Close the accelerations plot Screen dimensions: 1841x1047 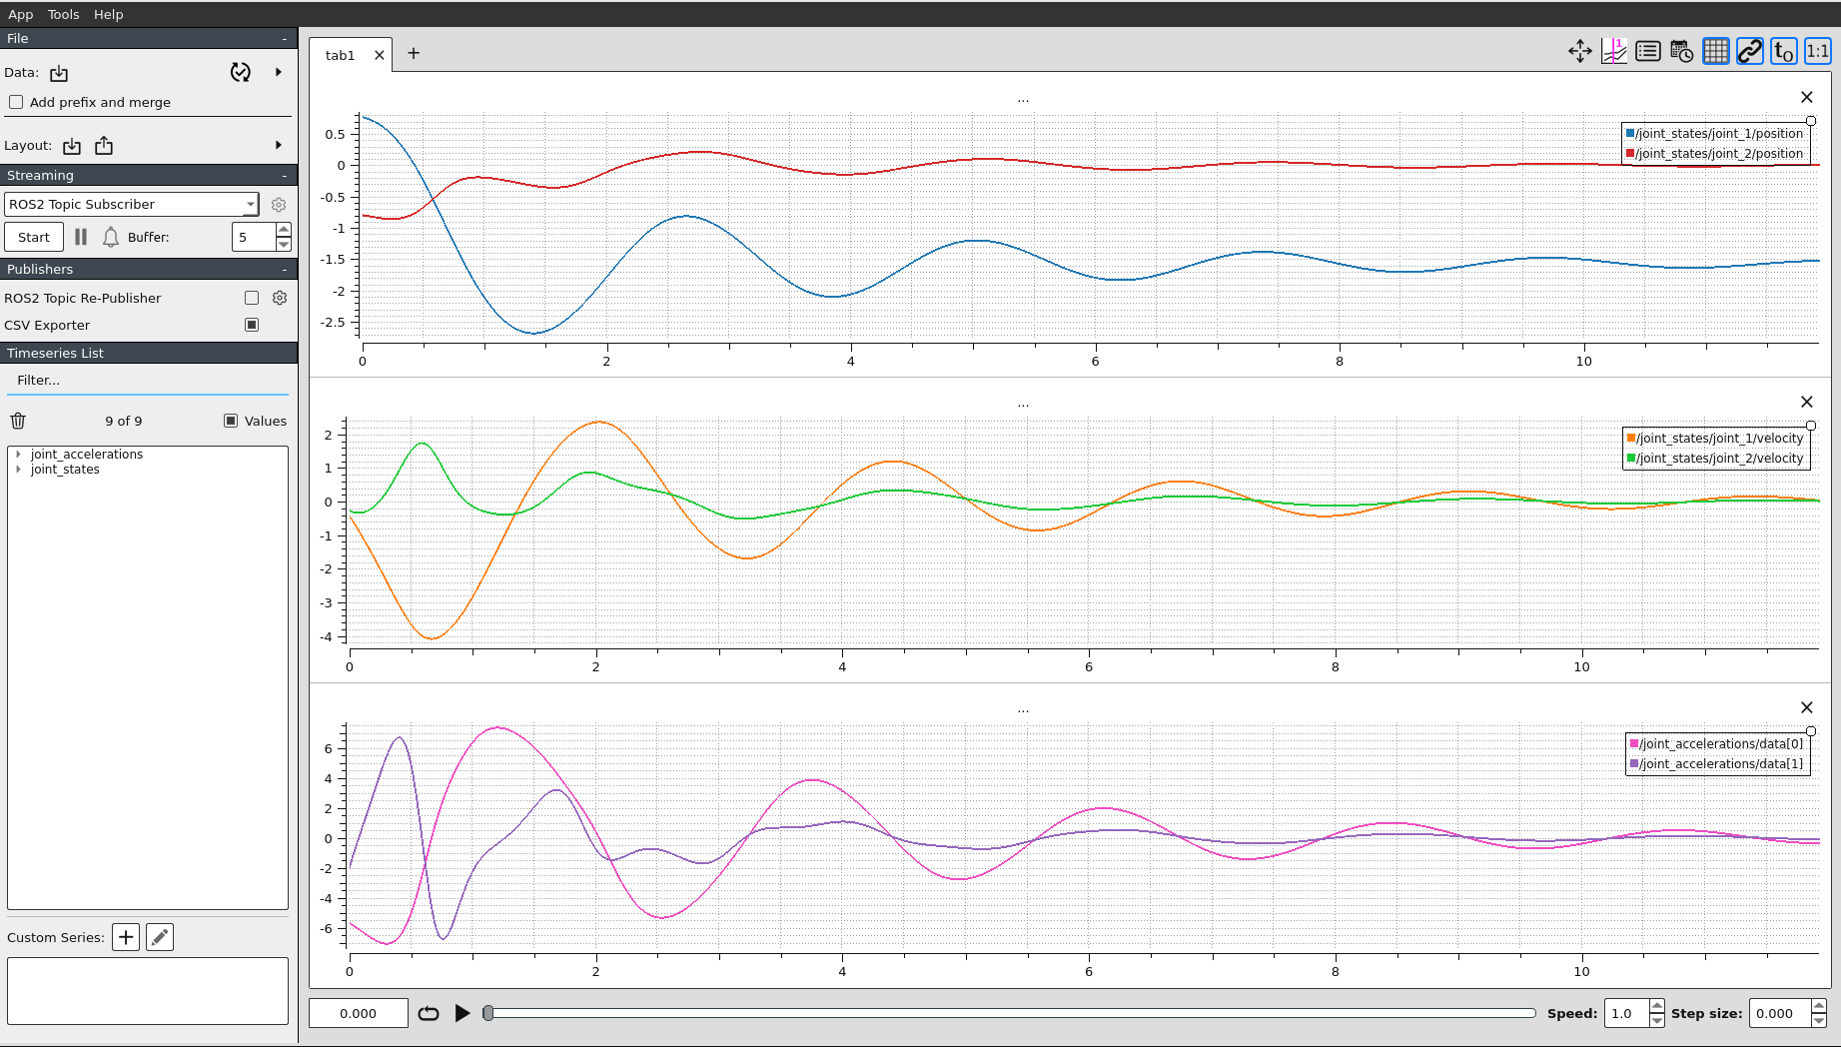click(1807, 707)
